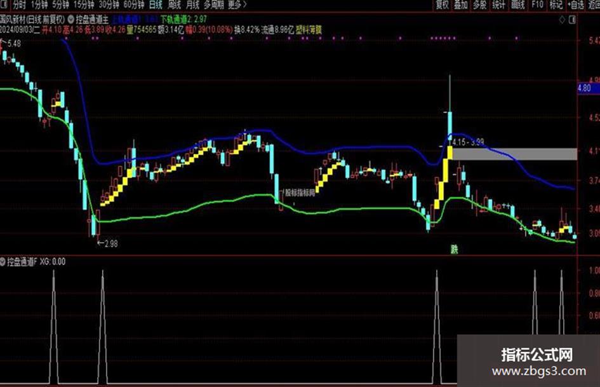
Task: Switch to the 日线 daily tab
Action: click(x=156, y=5)
